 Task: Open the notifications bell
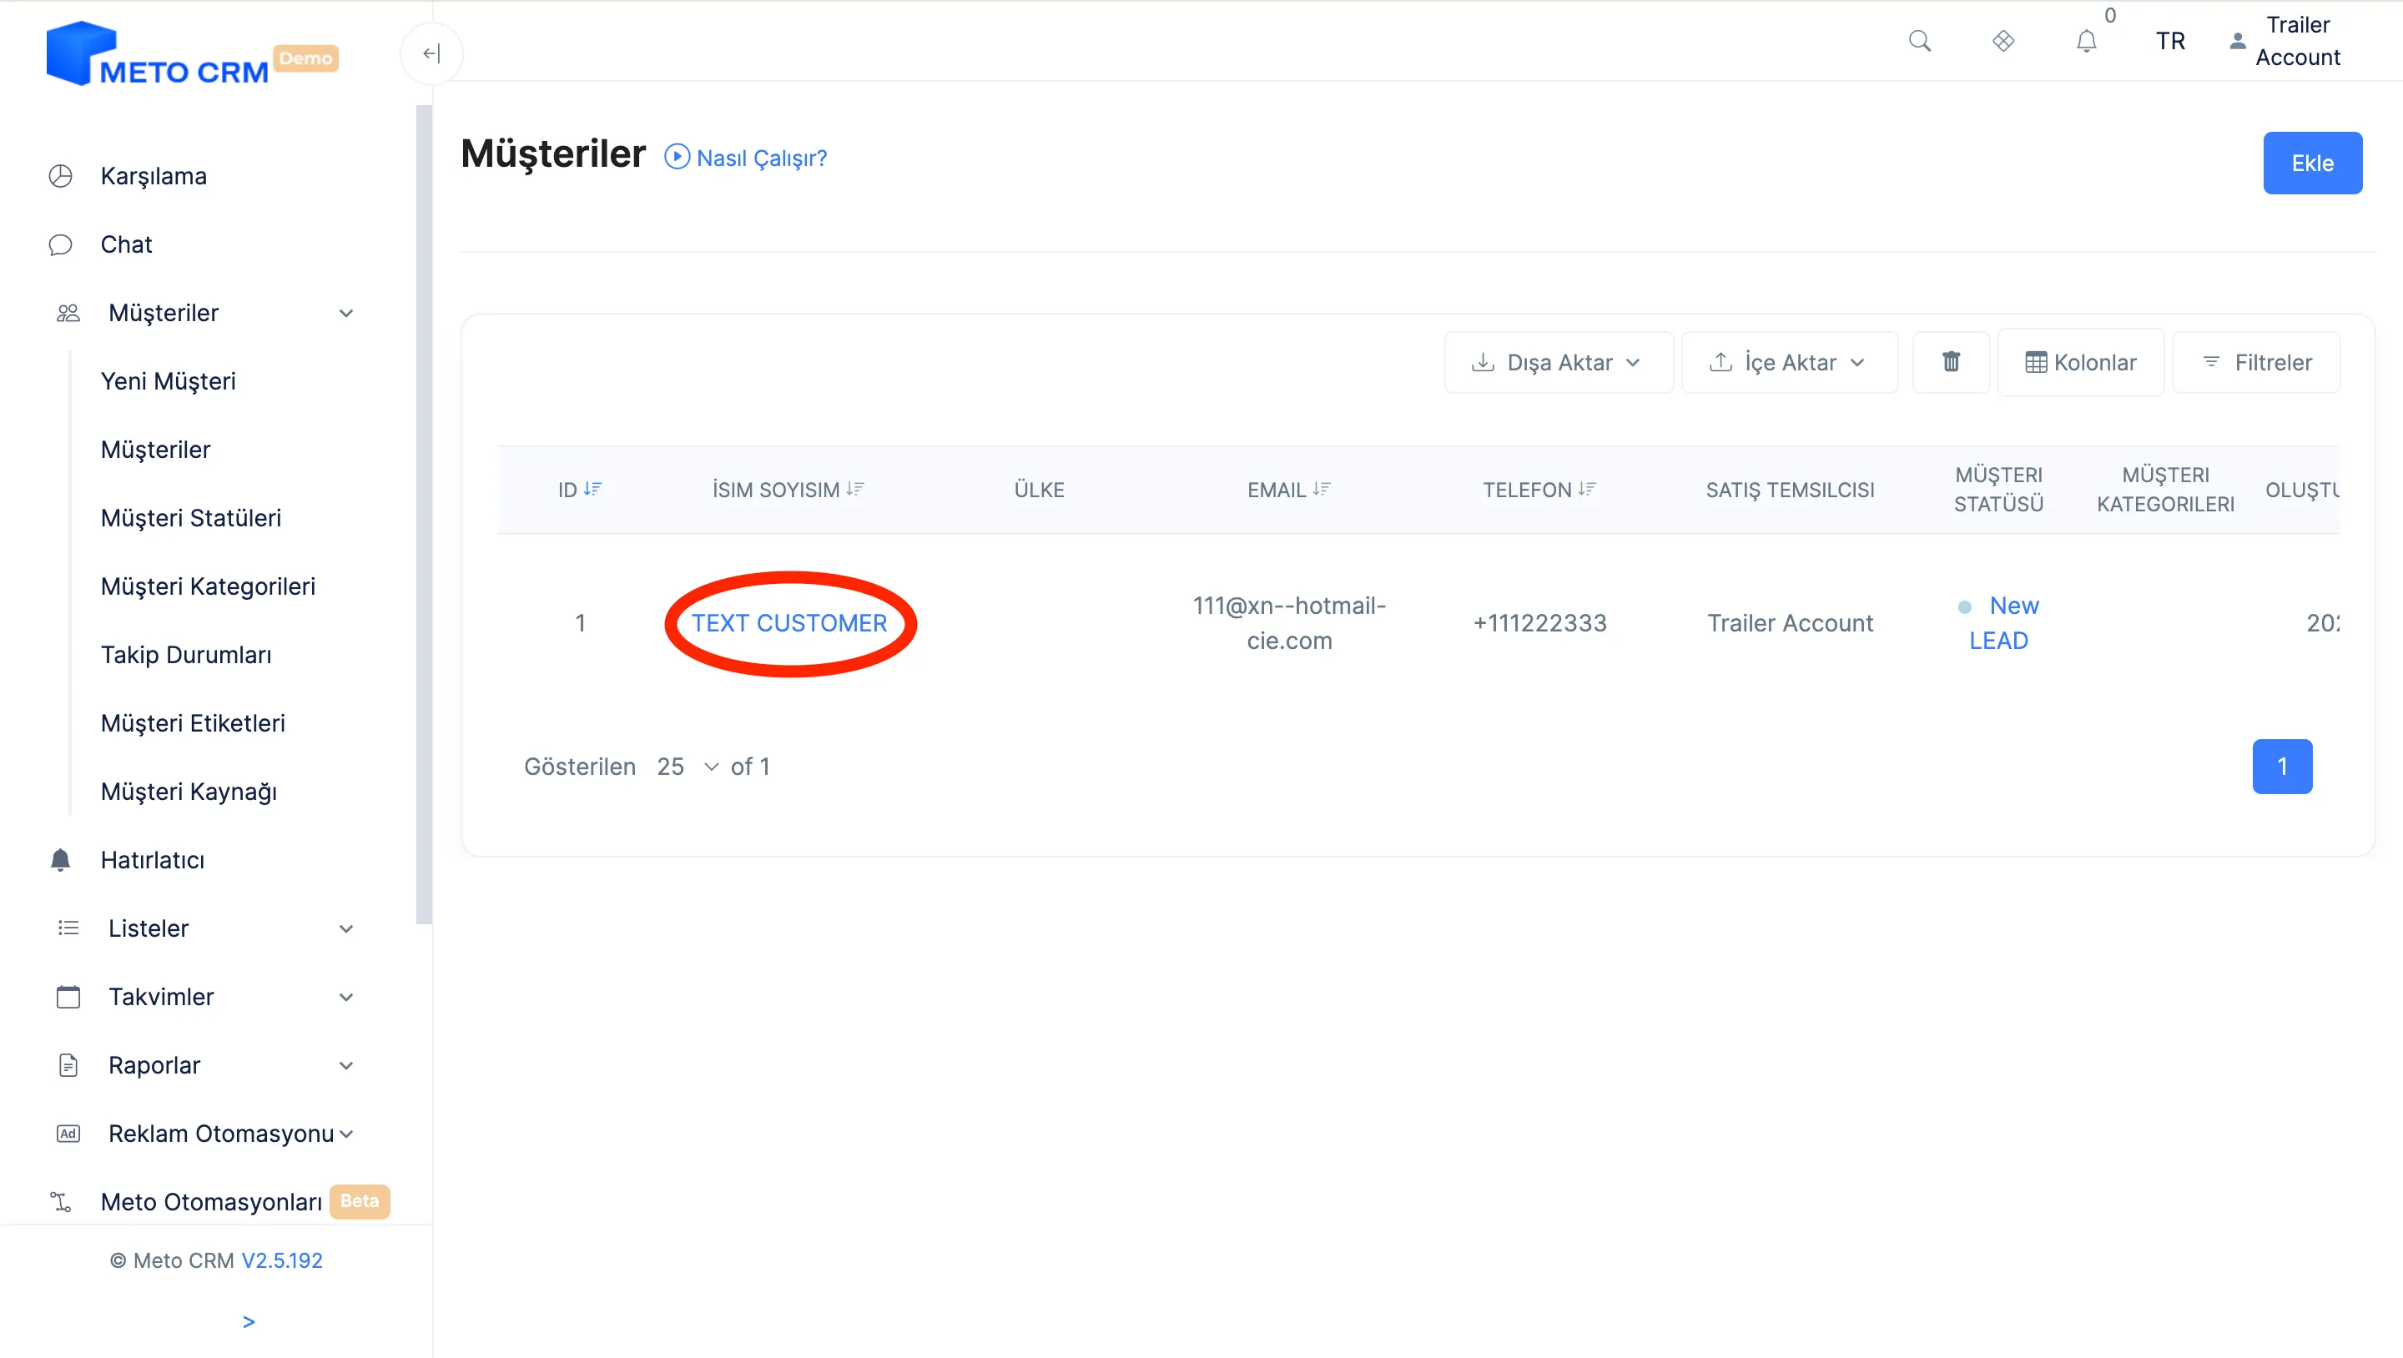(2087, 41)
